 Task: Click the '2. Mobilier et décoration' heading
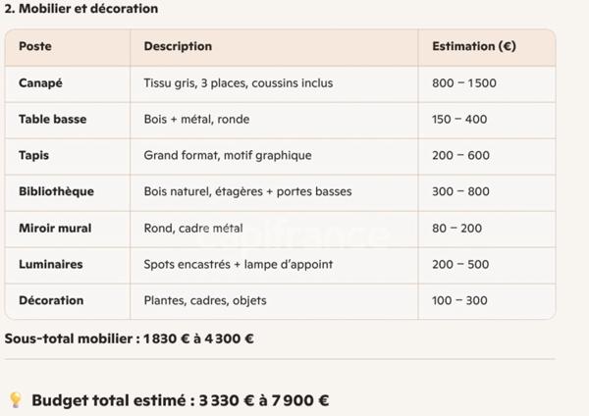click(x=81, y=9)
